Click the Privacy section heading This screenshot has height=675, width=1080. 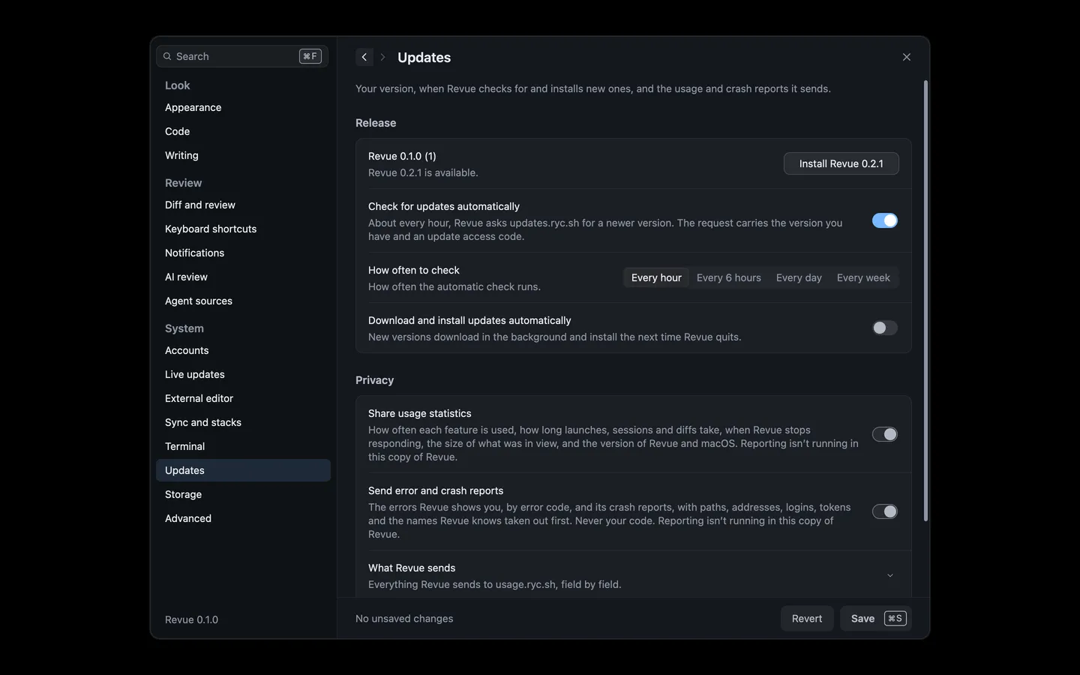click(x=374, y=380)
